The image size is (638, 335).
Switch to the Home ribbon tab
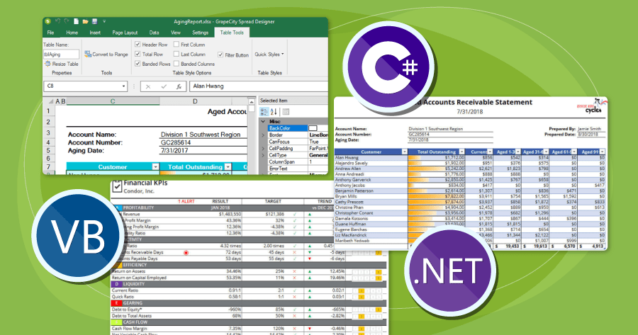click(72, 33)
